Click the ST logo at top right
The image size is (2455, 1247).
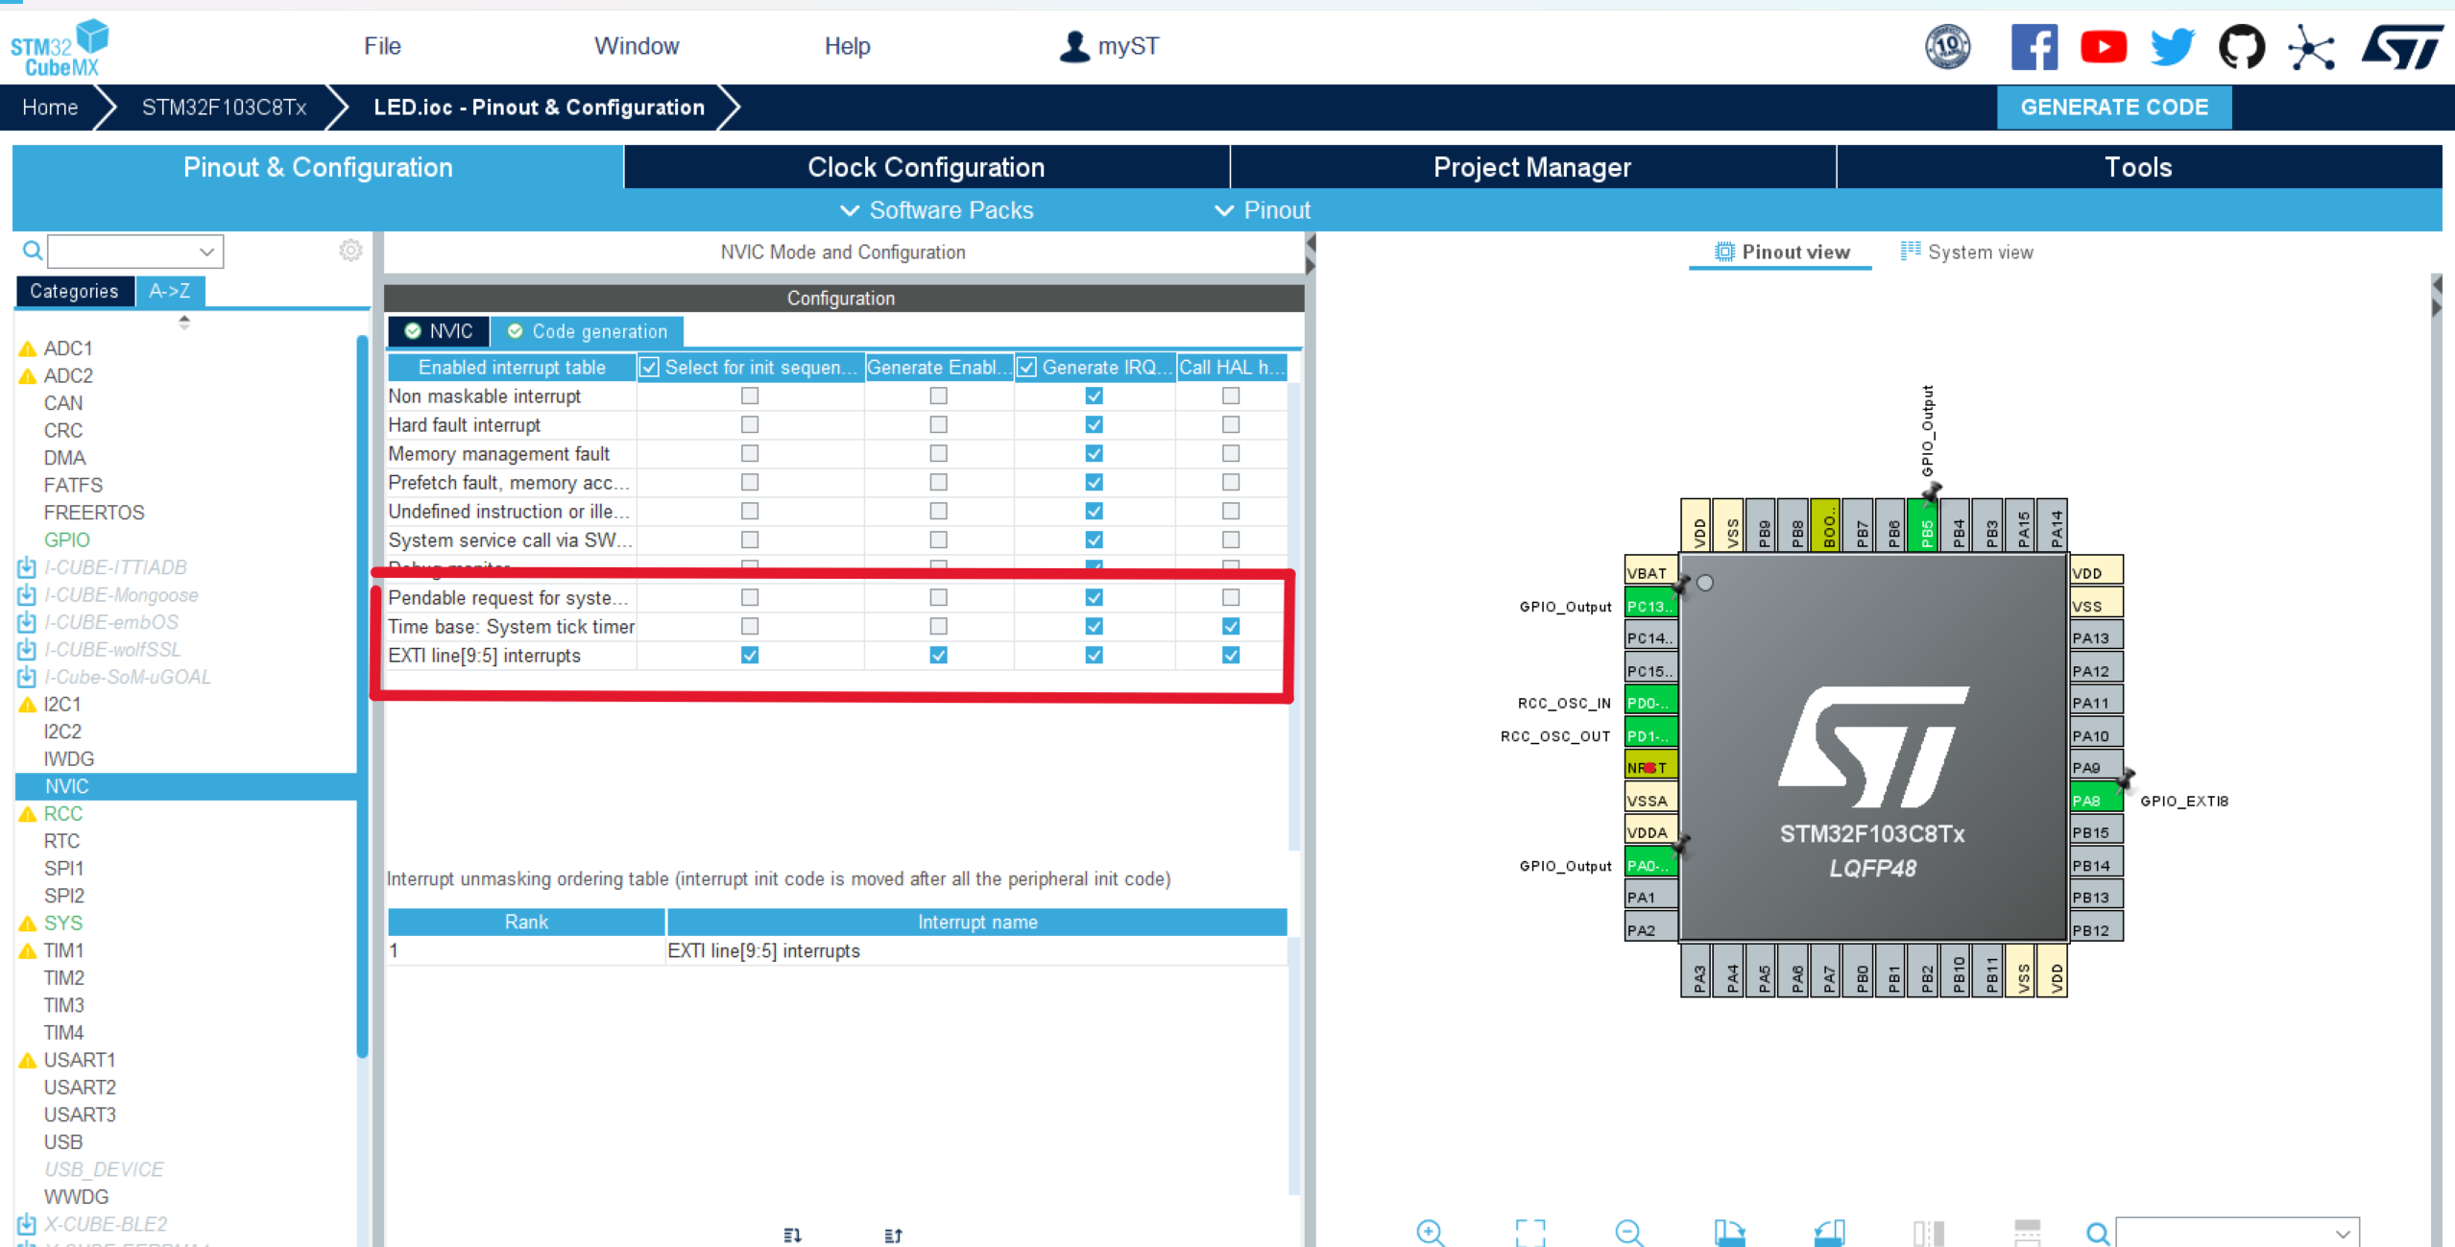point(2402,47)
